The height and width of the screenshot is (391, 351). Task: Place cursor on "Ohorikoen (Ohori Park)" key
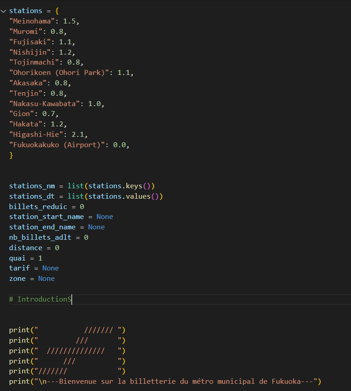[61, 72]
